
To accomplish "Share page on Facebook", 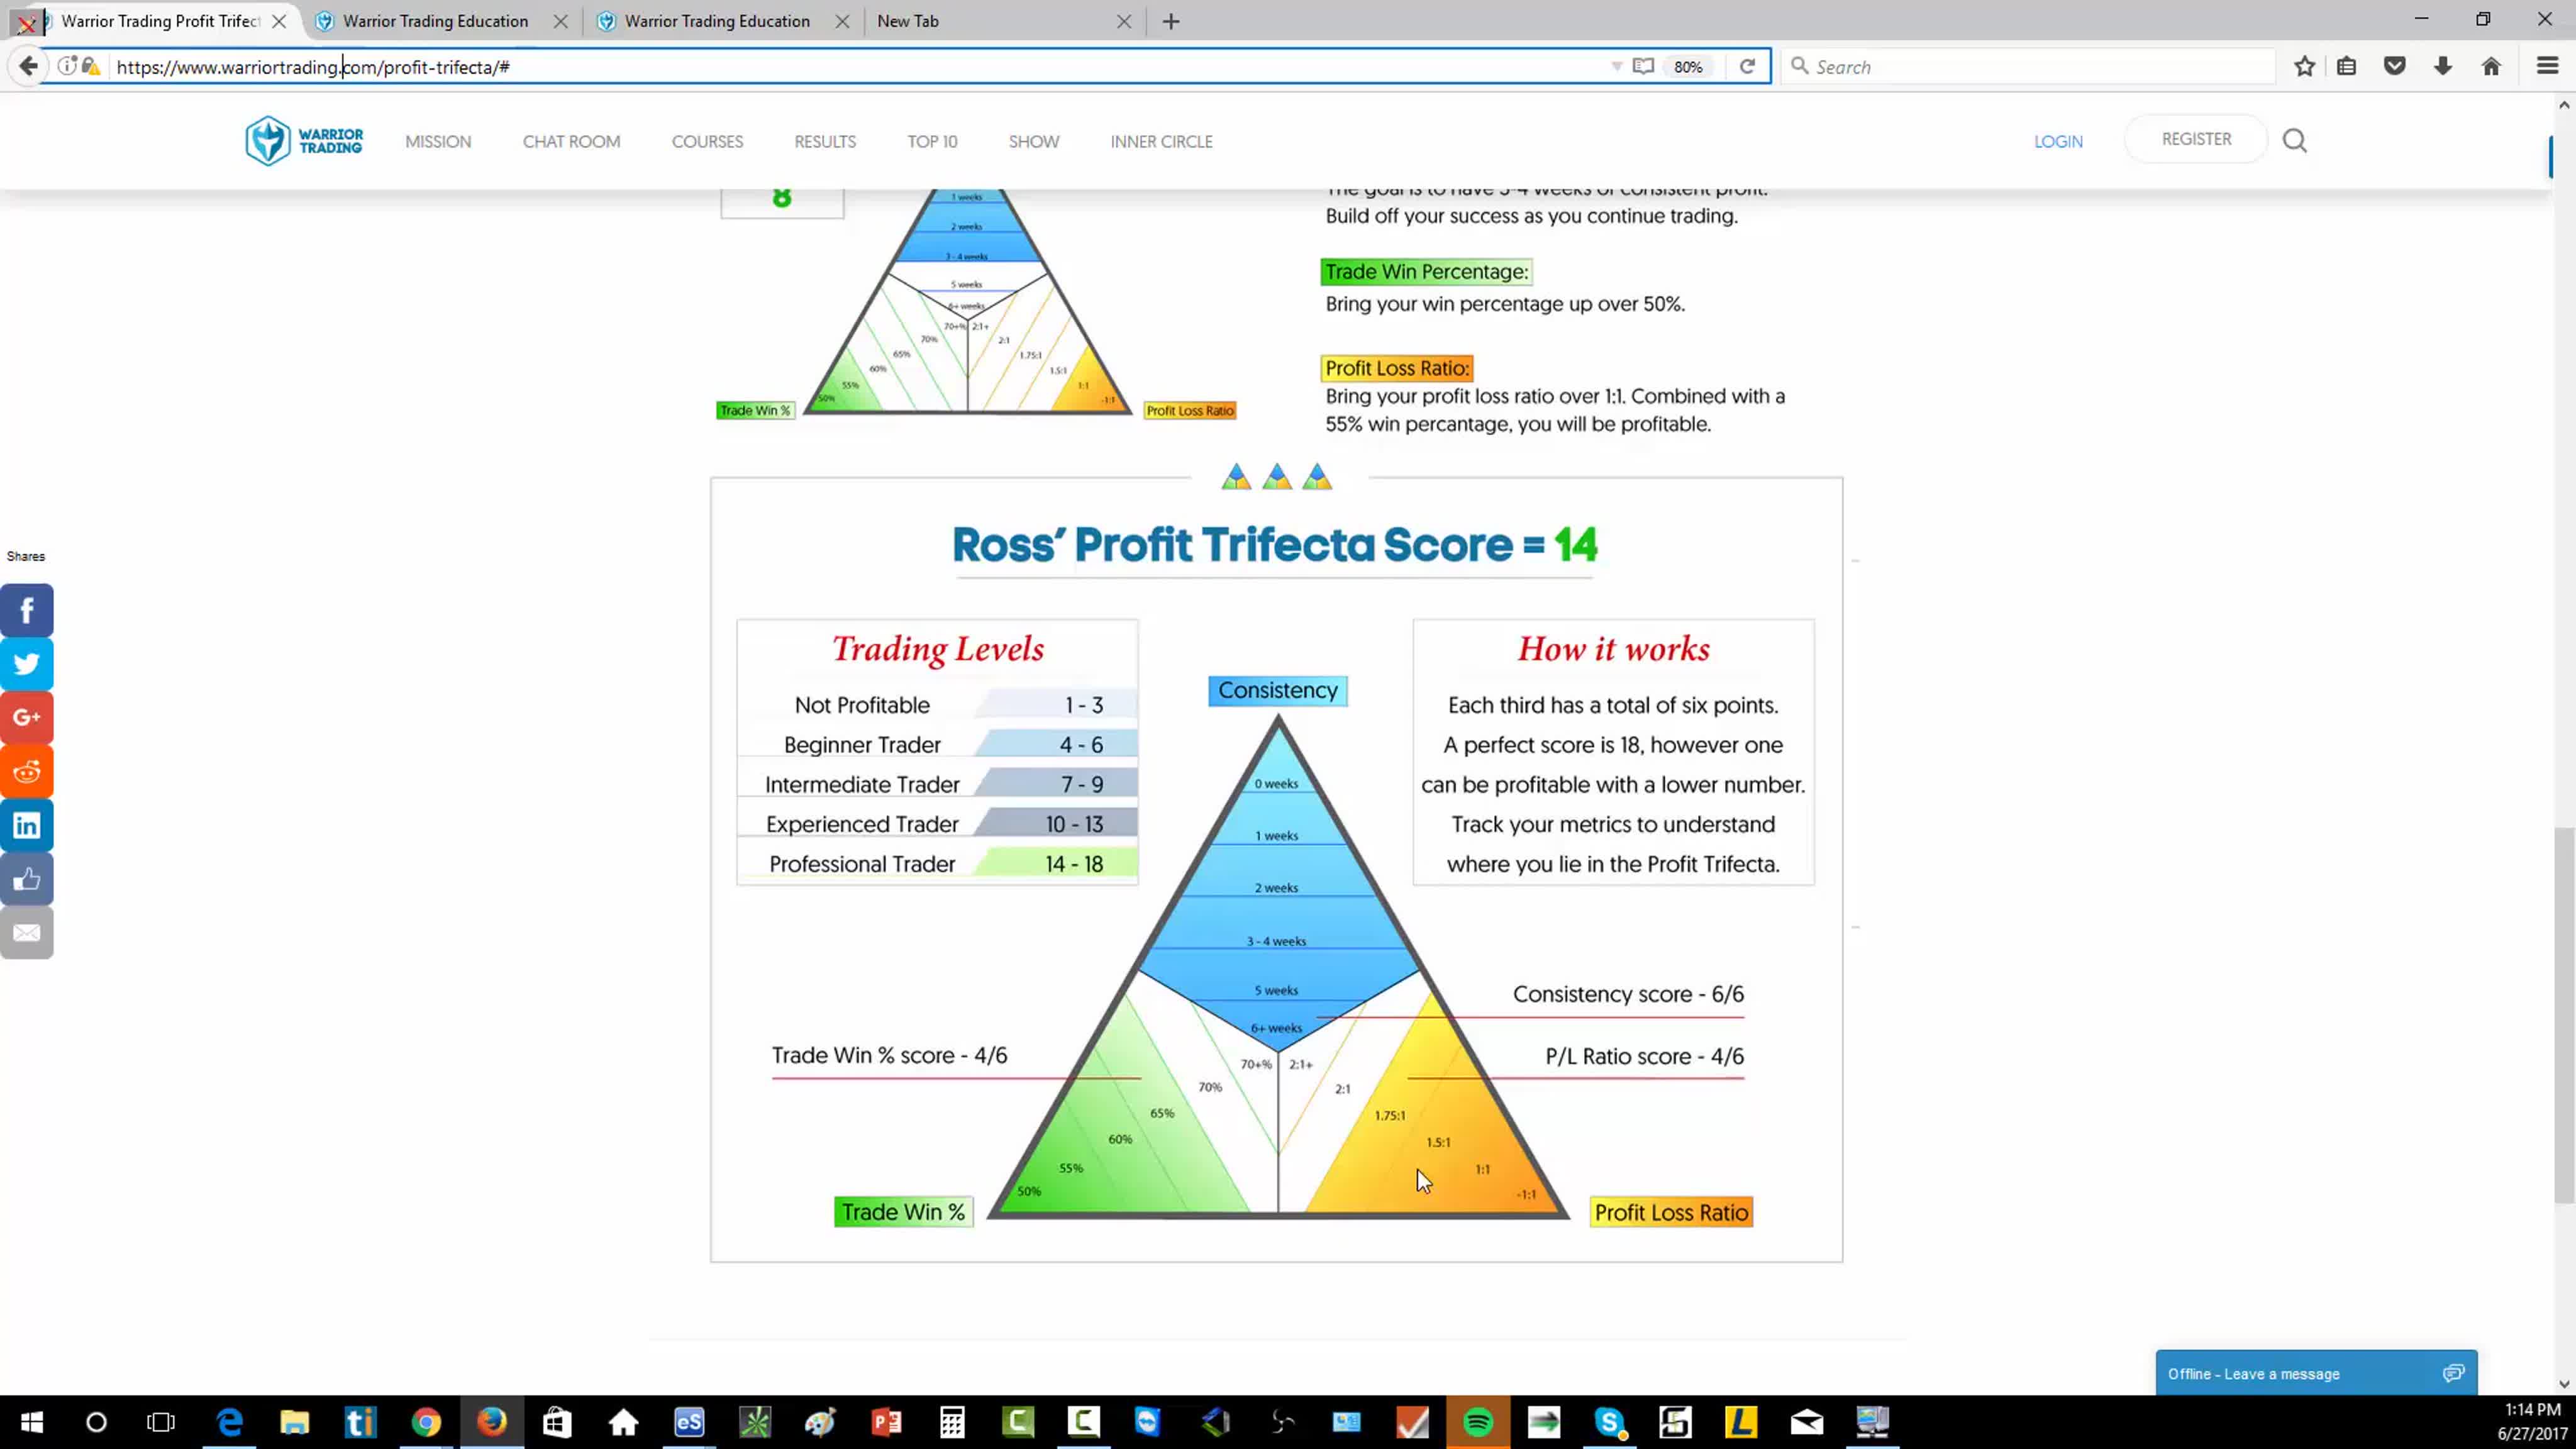I will pos(27,610).
